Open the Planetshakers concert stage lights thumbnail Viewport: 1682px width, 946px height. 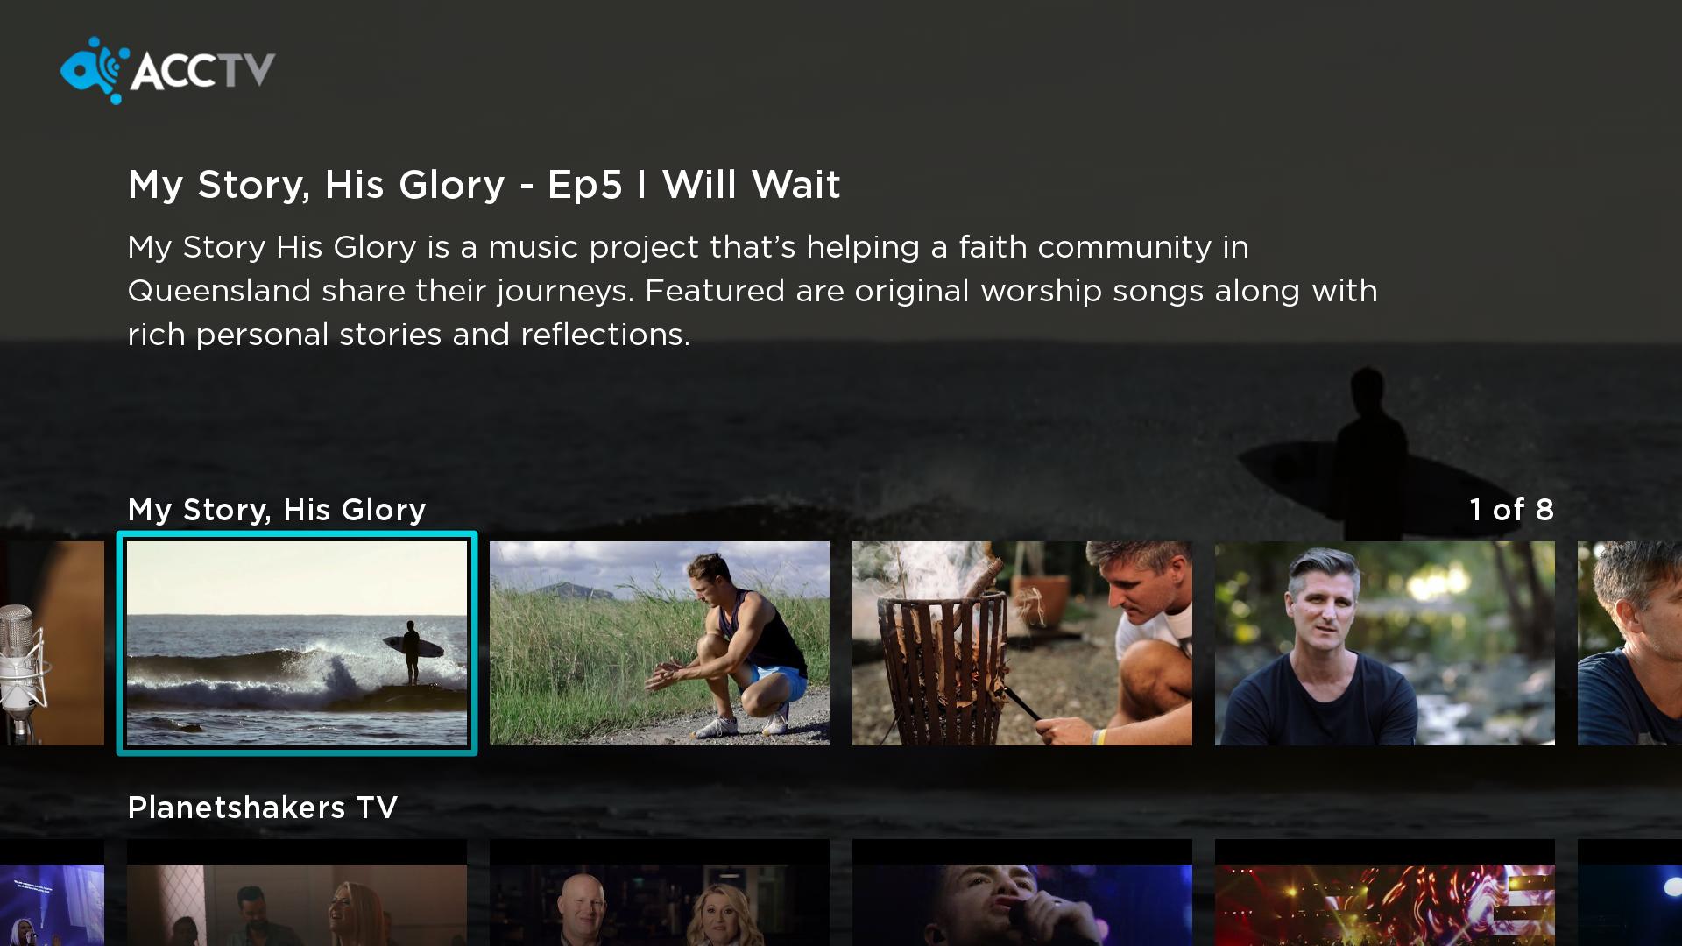[x=1384, y=893]
